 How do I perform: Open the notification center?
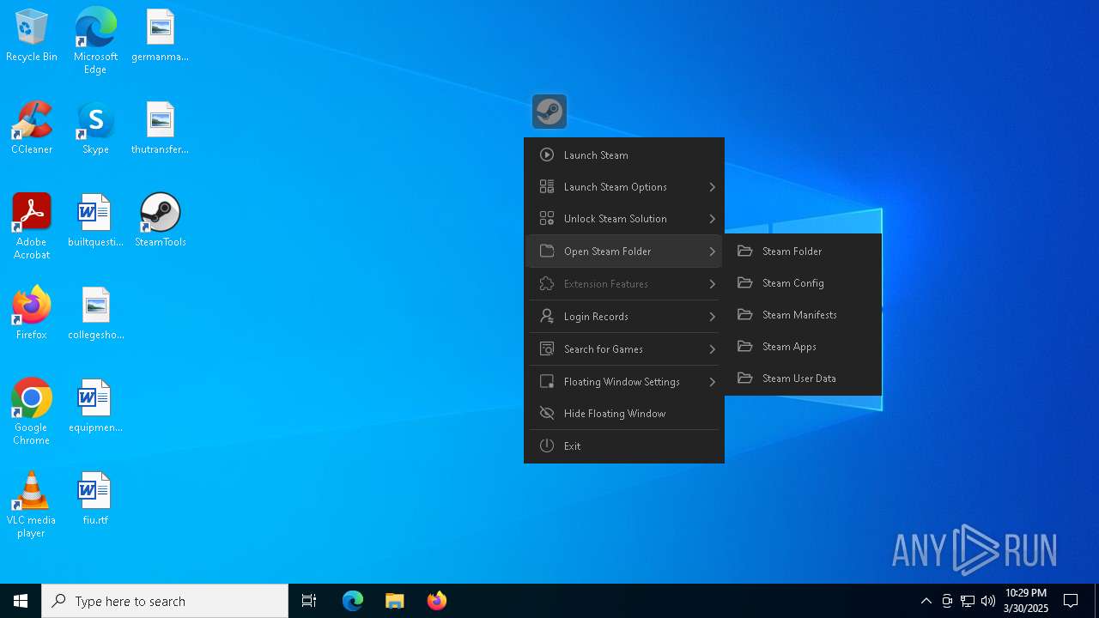click(1071, 601)
